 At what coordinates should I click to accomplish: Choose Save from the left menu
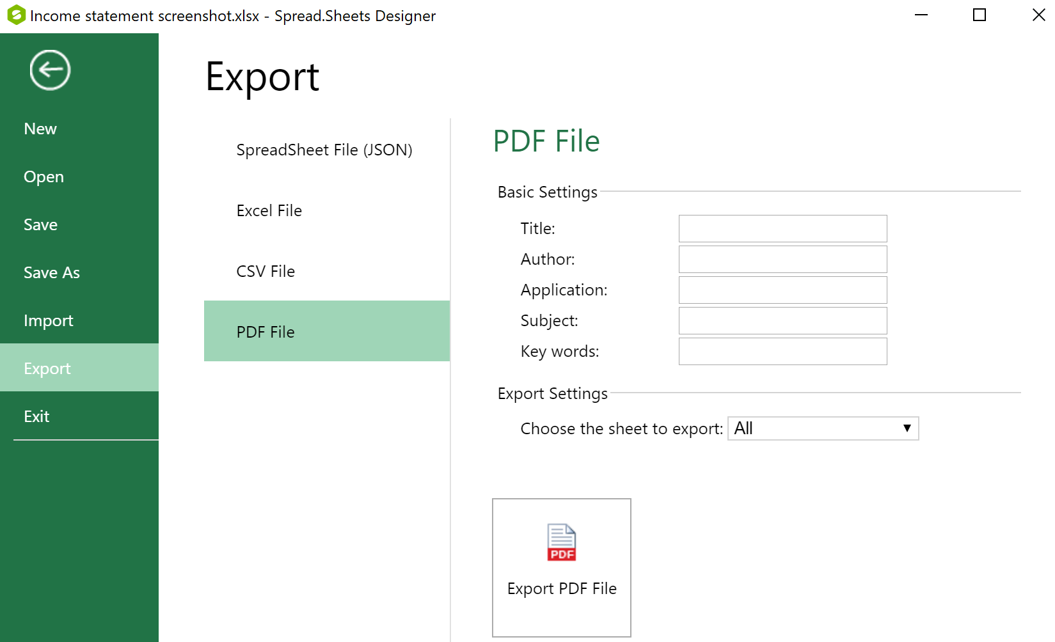[40, 224]
